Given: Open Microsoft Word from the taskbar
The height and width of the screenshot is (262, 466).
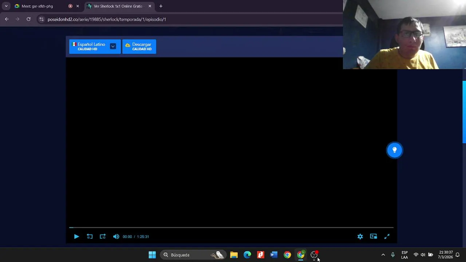Looking at the screenshot, I should [x=274, y=255].
